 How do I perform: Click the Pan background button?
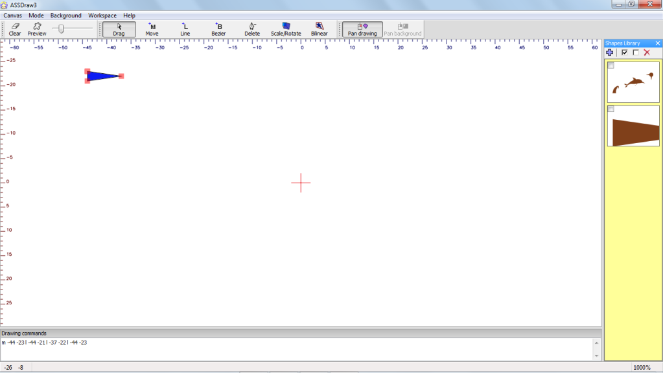402,29
